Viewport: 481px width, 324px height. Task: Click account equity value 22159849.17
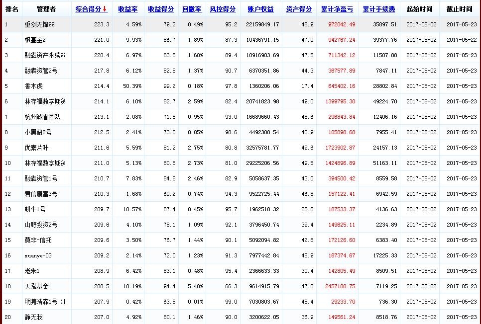(262, 24)
